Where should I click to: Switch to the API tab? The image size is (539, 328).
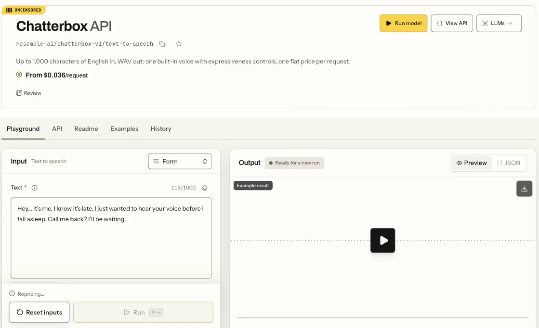tap(57, 129)
